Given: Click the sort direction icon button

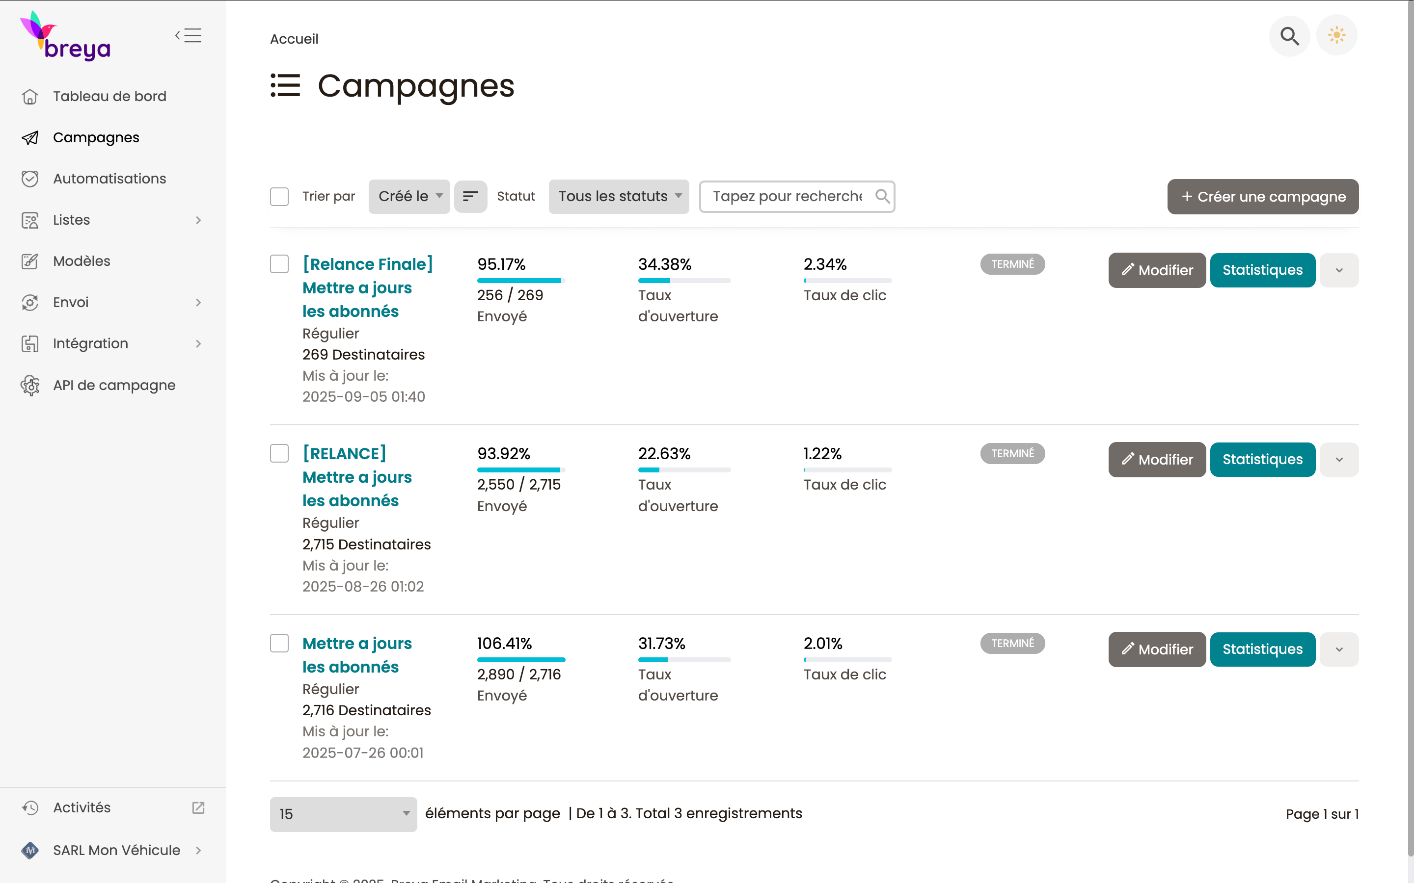Looking at the screenshot, I should tap(470, 196).
